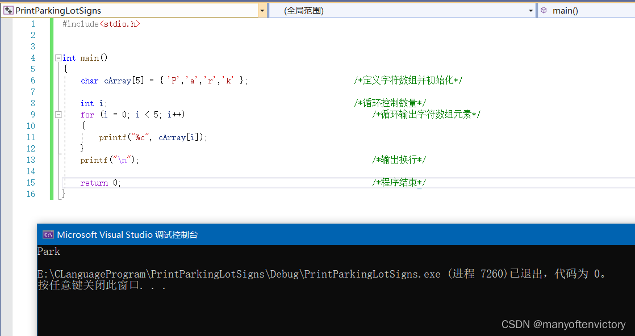635x336 pixels.
Task: Collapse the for loop code block
Action: 59,115
